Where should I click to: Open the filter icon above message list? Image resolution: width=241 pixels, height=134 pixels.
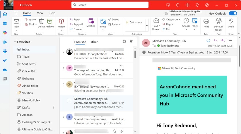[x=131, y=42]
